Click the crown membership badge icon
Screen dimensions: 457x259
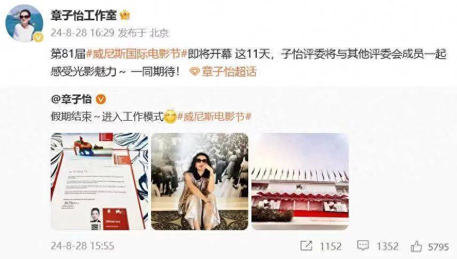click(125, 15)
